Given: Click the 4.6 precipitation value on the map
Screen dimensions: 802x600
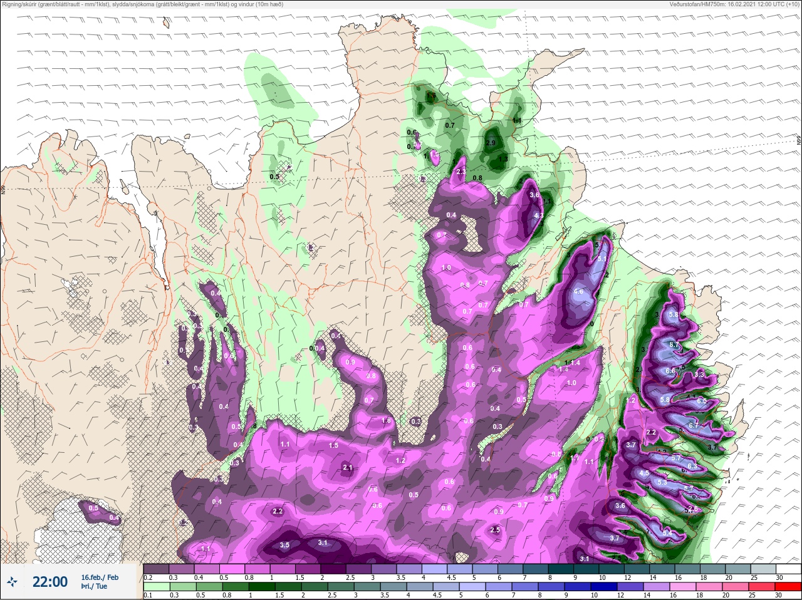Looking at the screenshot, I should click(x=579, y=291).
